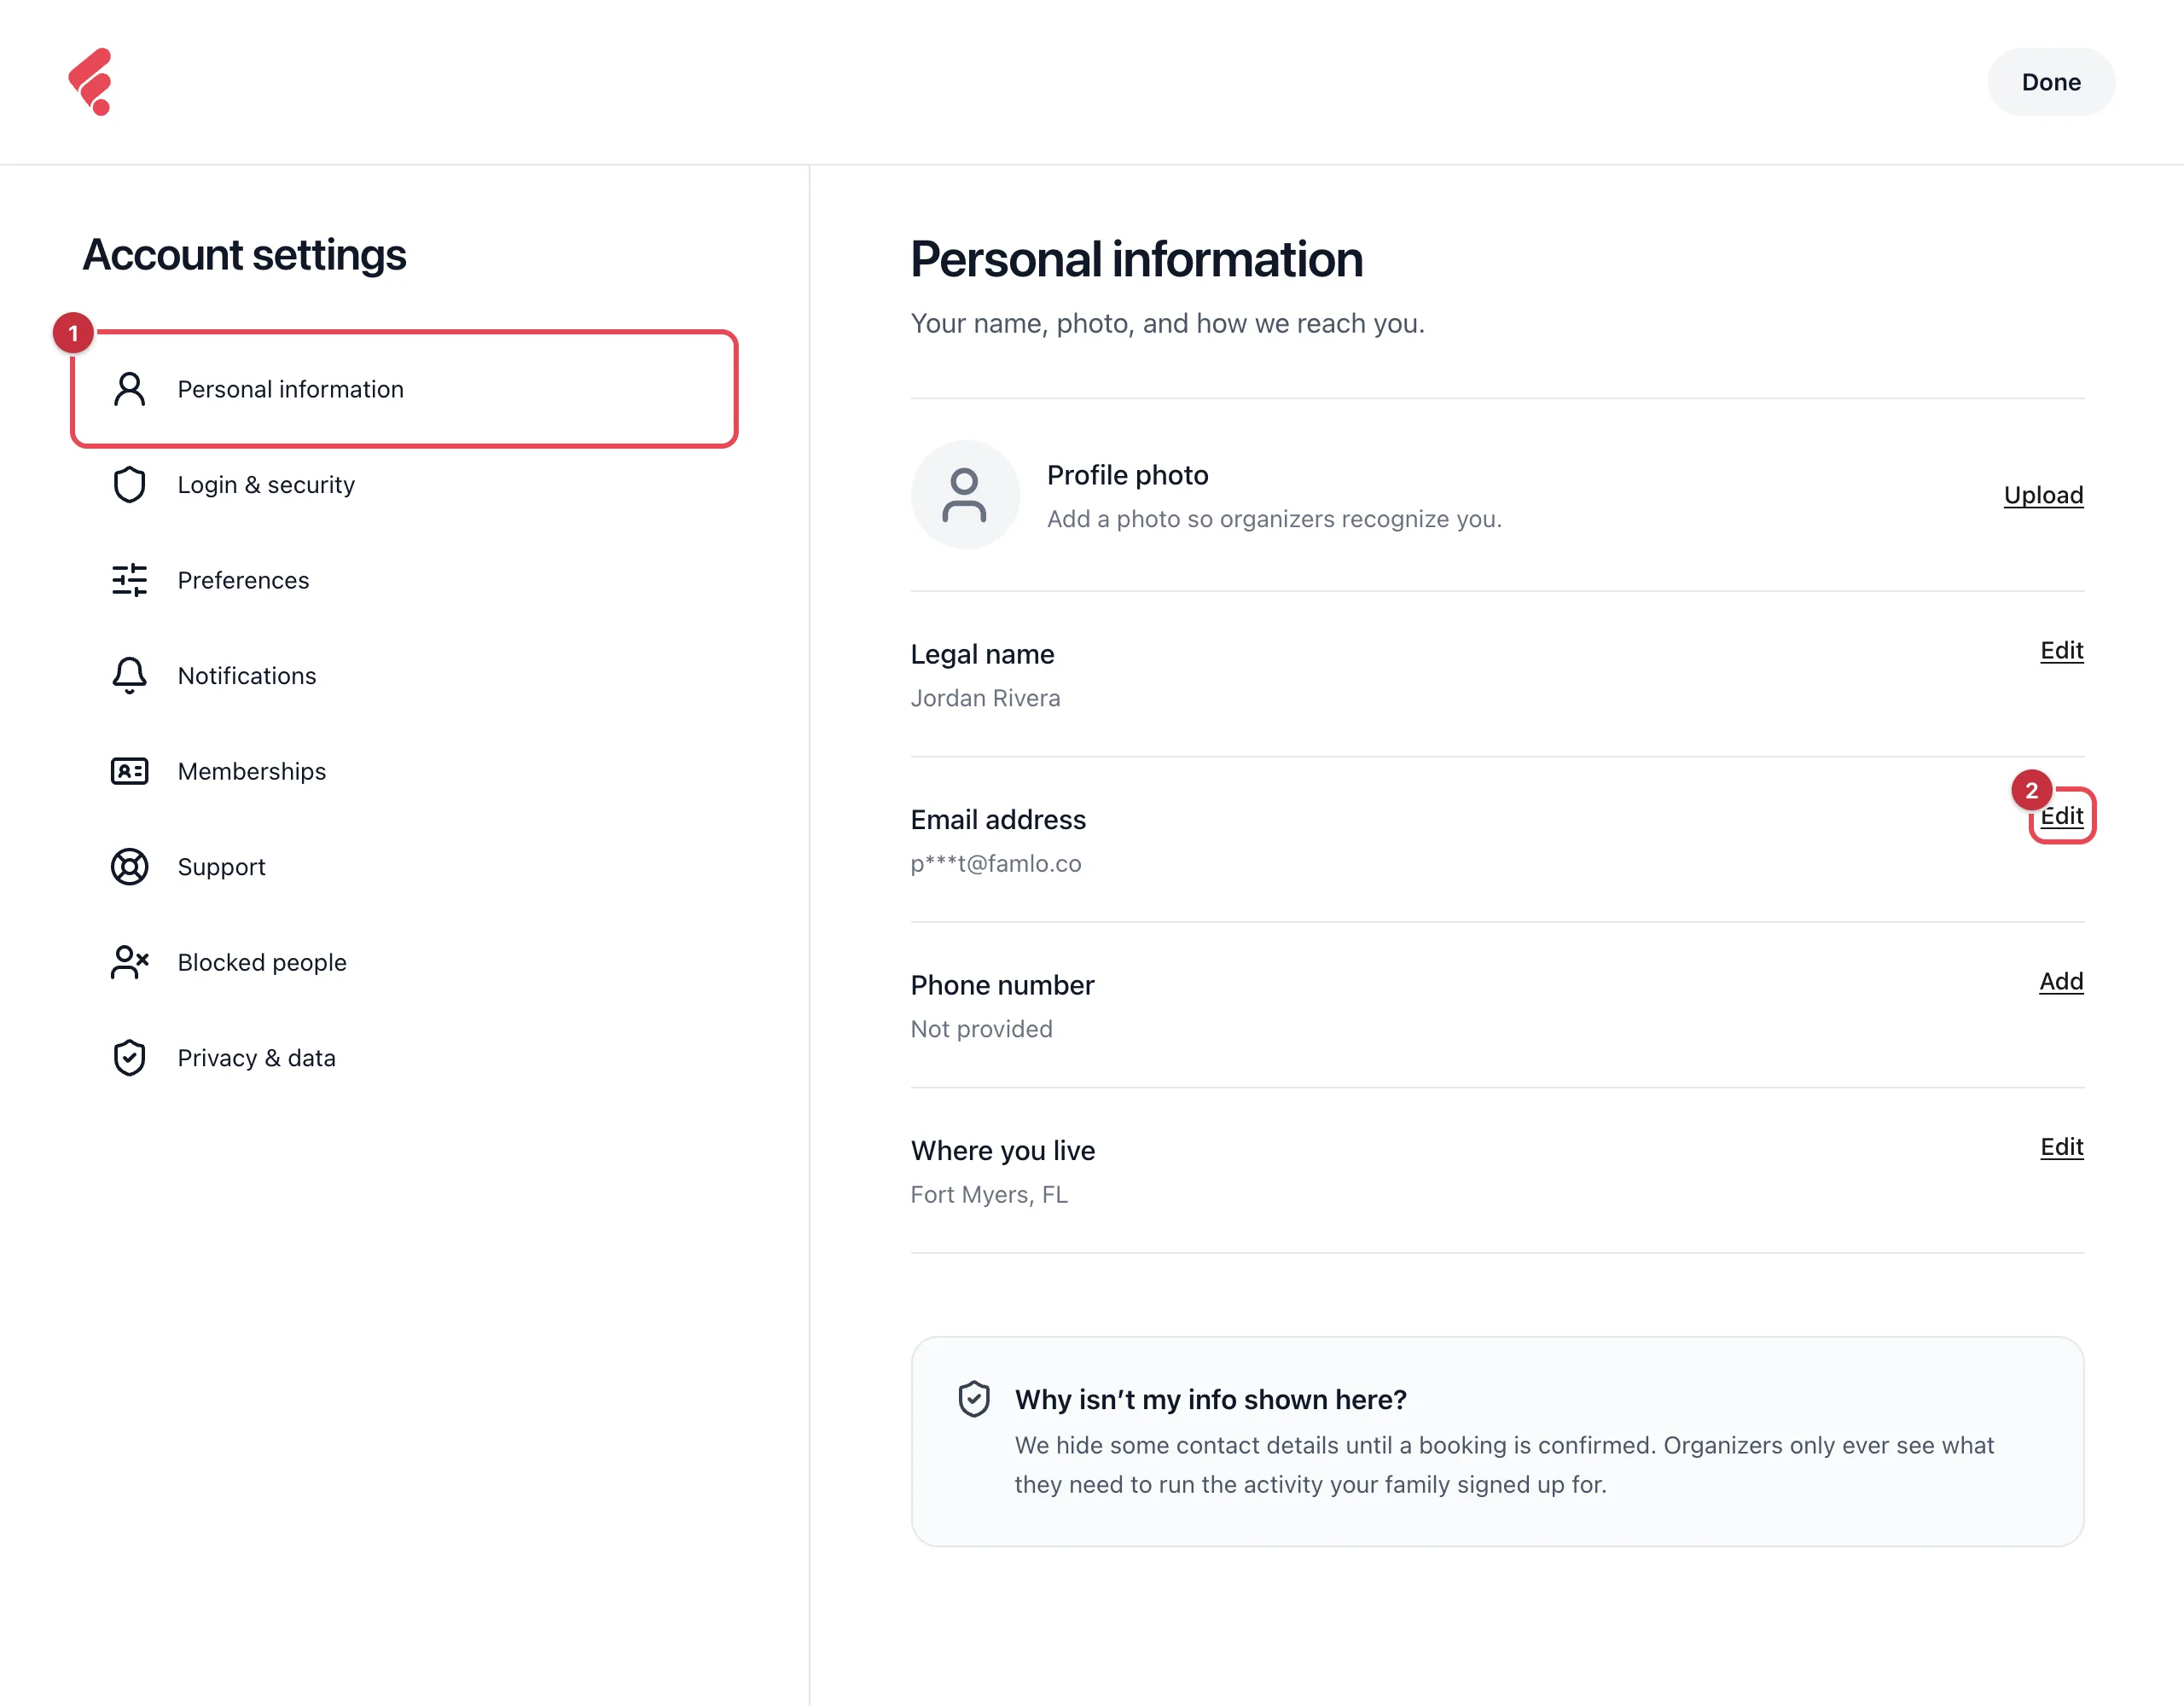Open the Support section
The image size is (2184, 1706).
coord(404,867)
